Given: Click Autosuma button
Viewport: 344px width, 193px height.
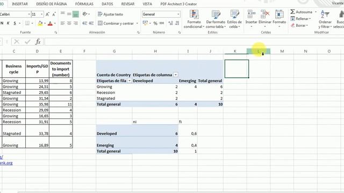Looking at the screenshot, I should (301, 12).
